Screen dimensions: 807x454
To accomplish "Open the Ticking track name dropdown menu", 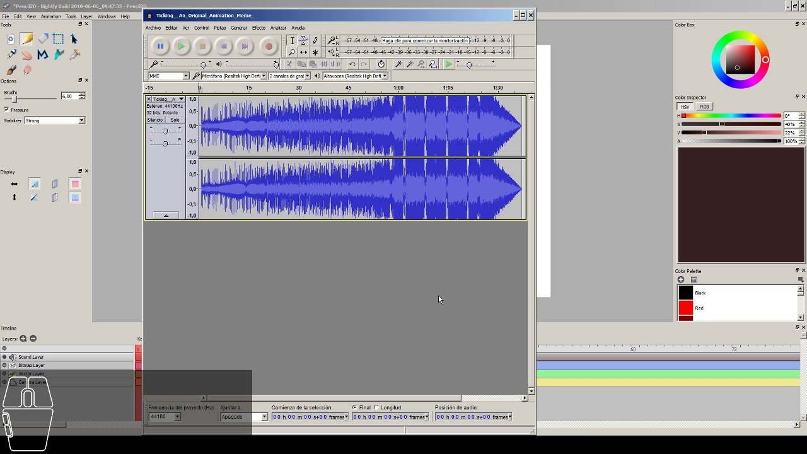I will tap(168, 99).
